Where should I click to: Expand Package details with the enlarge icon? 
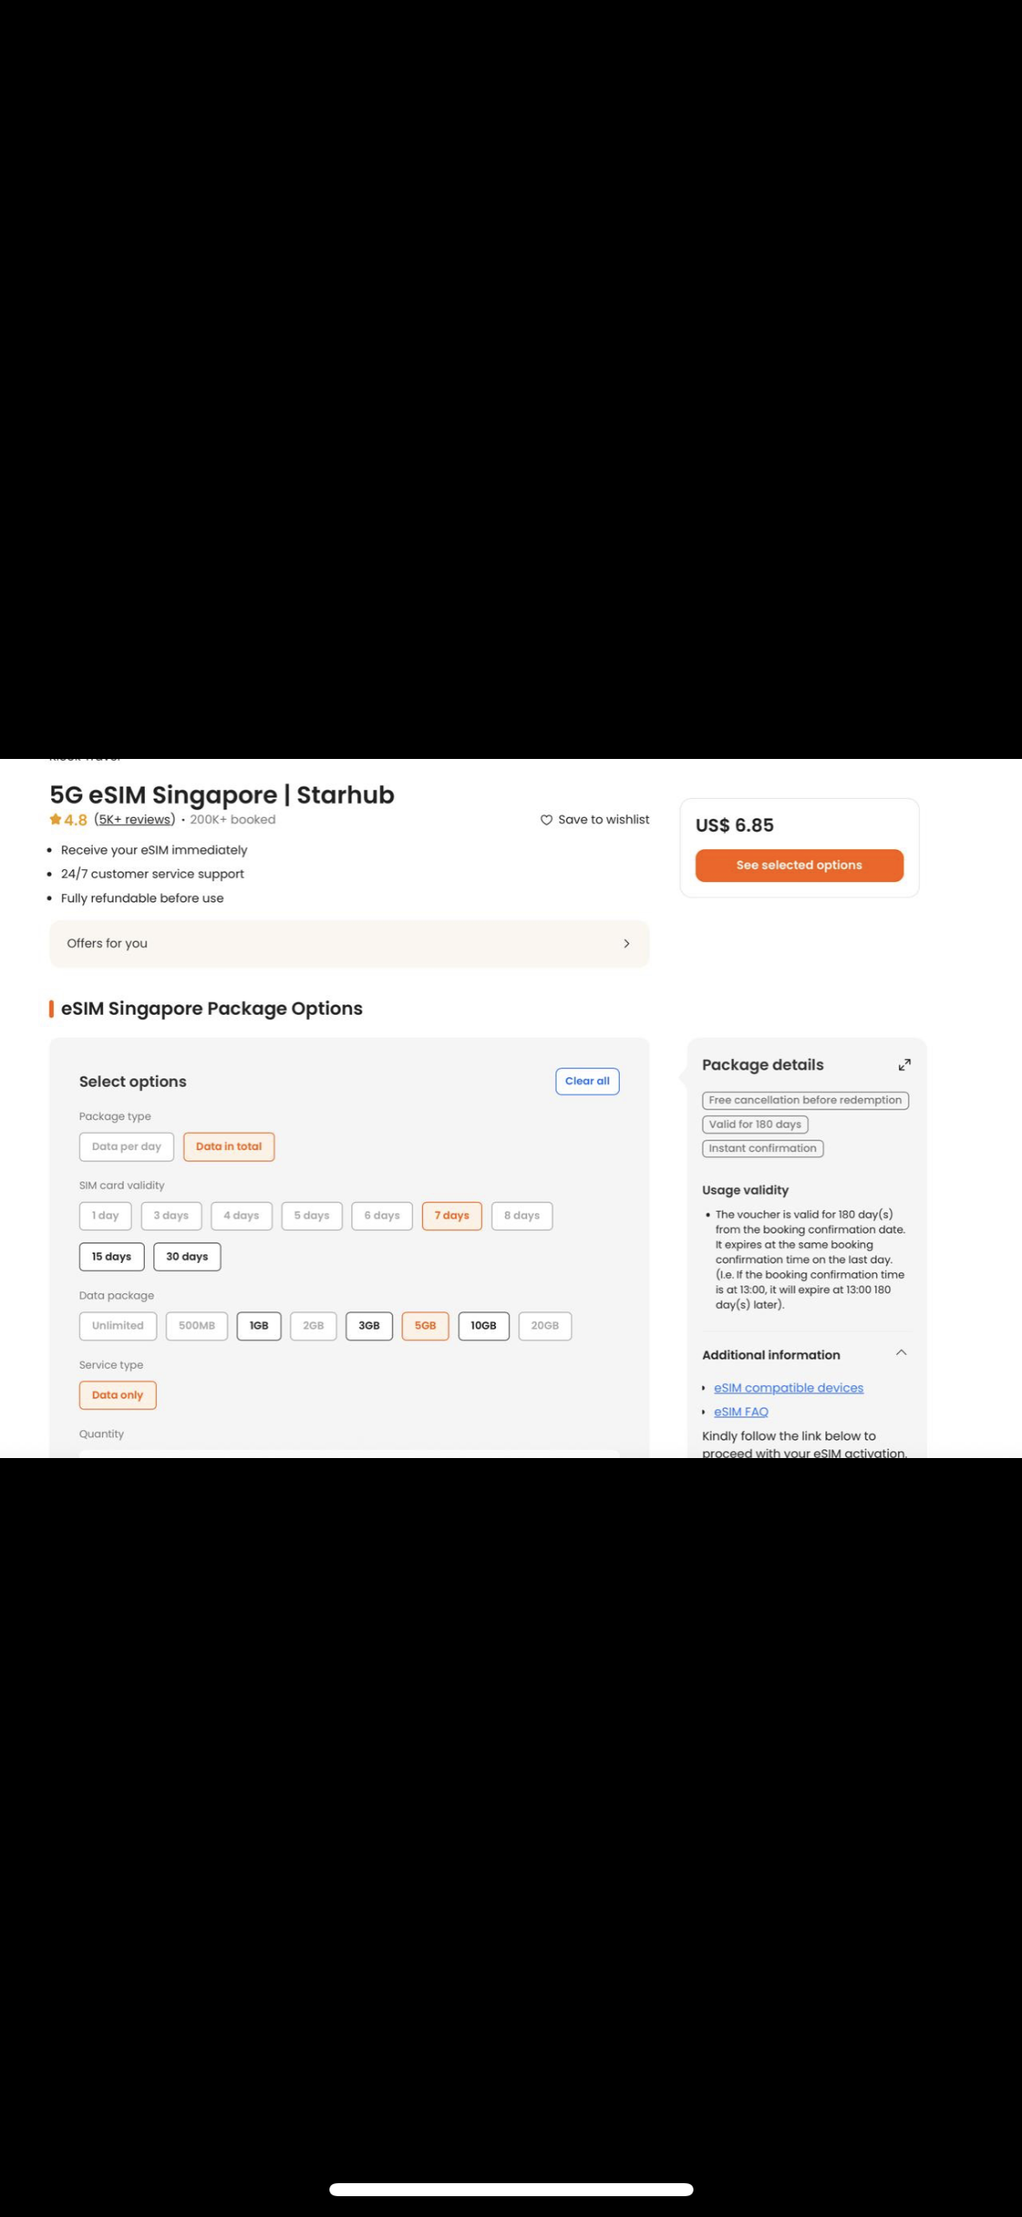coord(904,1065)
